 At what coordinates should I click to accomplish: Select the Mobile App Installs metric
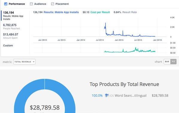[x=13, y=16]
